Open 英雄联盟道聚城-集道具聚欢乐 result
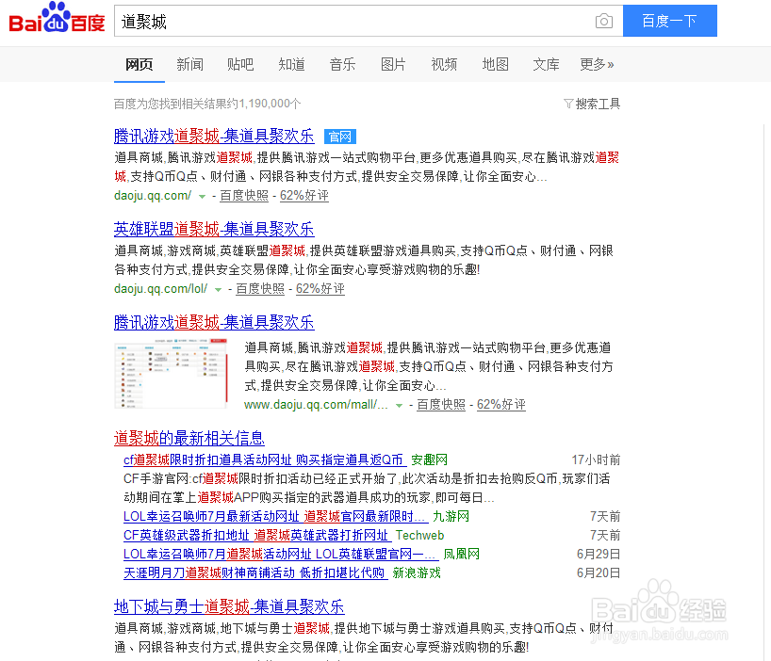 point(214,230)
